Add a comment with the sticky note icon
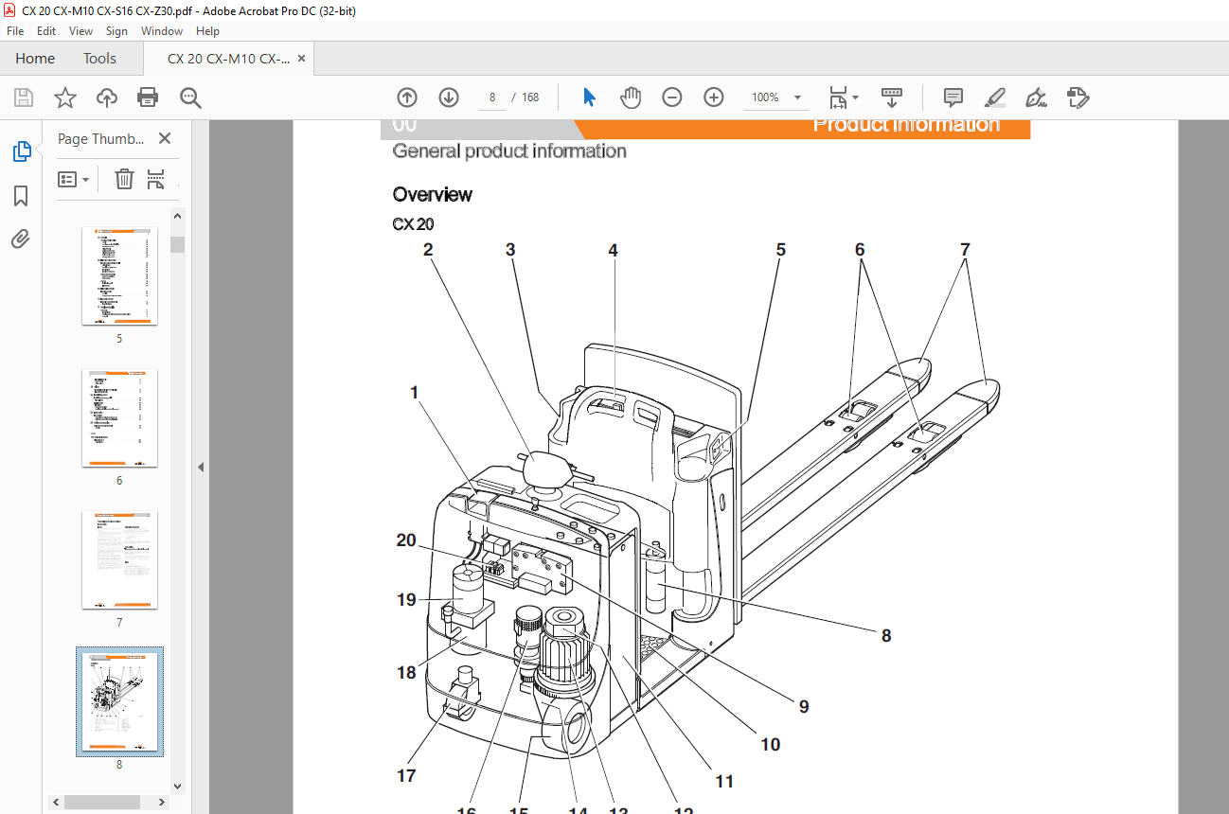This screenshot has width=1229, height=814. tap(953, 97)
